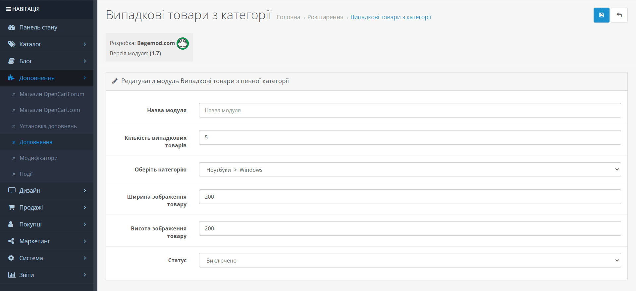Image resolution: width=636 pixels, height=291 pixels.
Task: Click the Блог book icon
Action: (11, 61)
